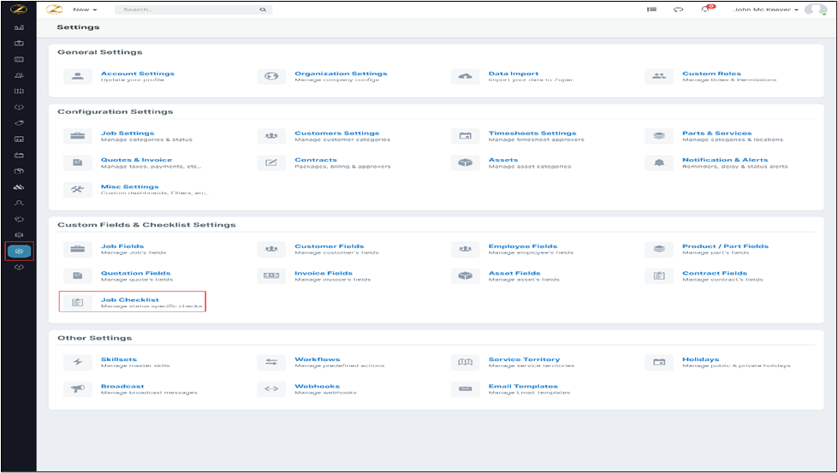This screenshot has height=473, width=838.
Task: Click the Search input field
Action: (187, 9)
